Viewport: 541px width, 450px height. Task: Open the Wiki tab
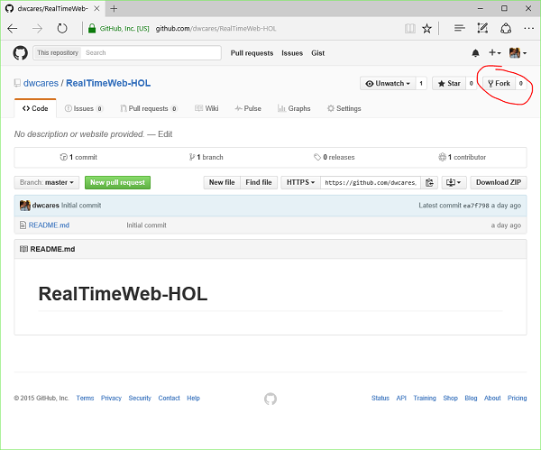click(x=206, y=108)
